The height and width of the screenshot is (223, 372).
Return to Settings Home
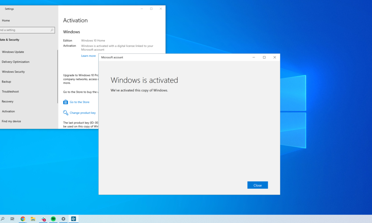(x=5, y=20)
